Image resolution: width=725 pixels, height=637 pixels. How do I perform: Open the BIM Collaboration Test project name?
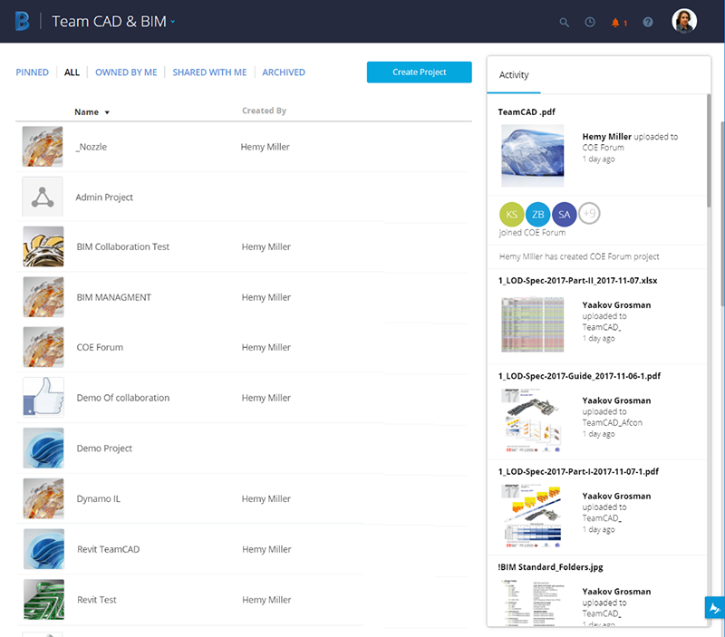(x=123, y=246)
